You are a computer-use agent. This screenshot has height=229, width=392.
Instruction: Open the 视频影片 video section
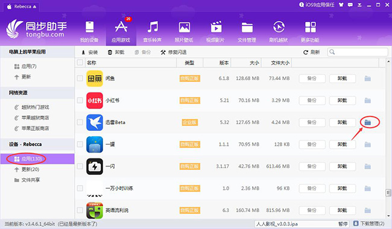pyautogui.click(x=215, y=32)
